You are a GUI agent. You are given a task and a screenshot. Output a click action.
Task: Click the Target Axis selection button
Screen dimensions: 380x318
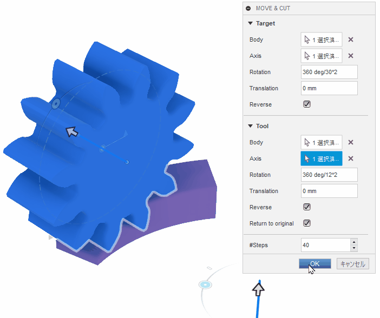pos(322,56)
